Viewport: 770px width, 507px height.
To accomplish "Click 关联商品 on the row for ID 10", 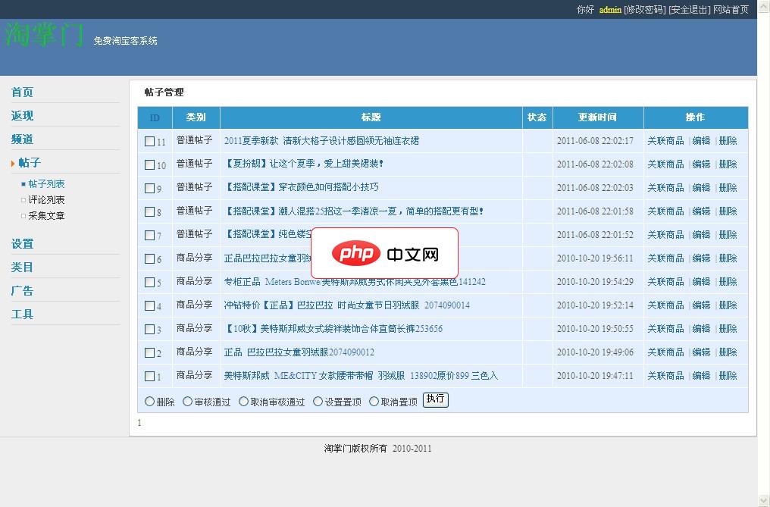I will 665,164.
